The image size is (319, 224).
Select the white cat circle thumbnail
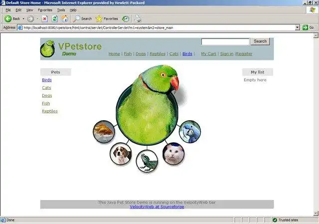coord(173,154)
